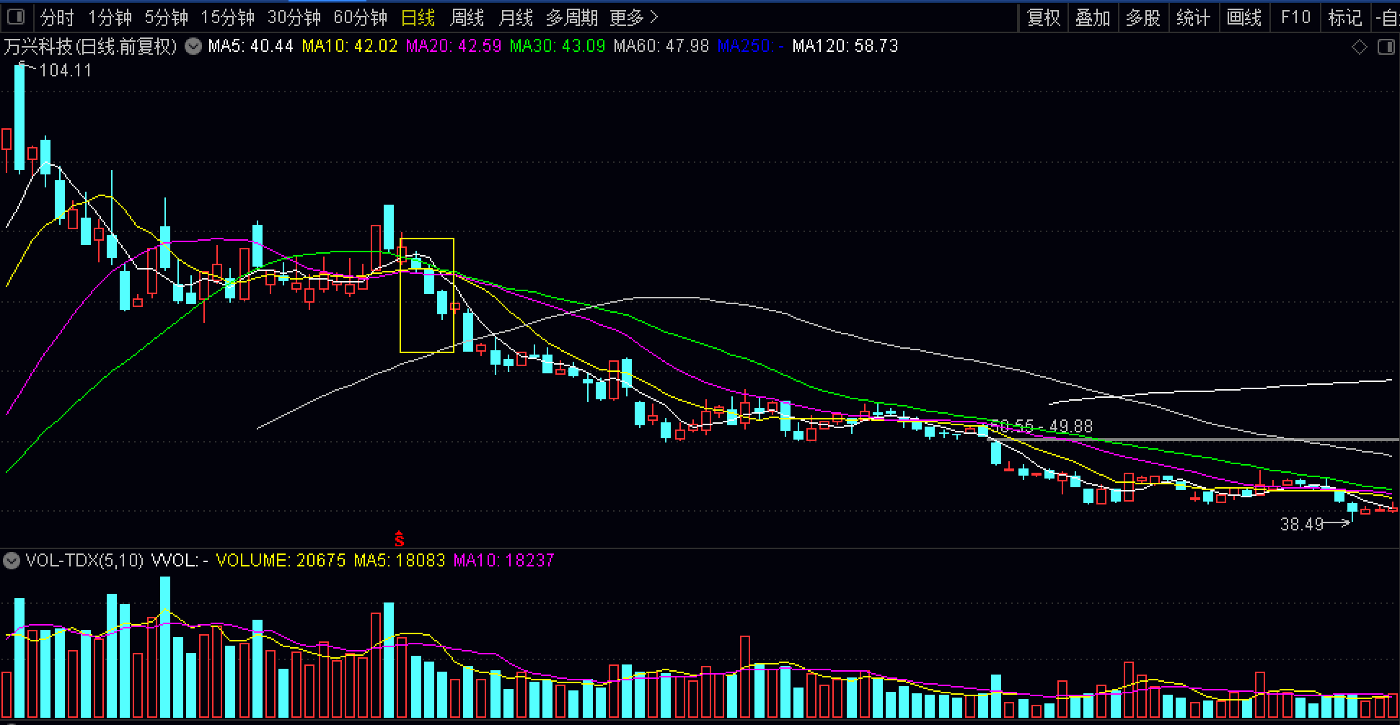Open the F10 company info
This screenshot has width=1400, height=725.
[x=1295, y=17]
